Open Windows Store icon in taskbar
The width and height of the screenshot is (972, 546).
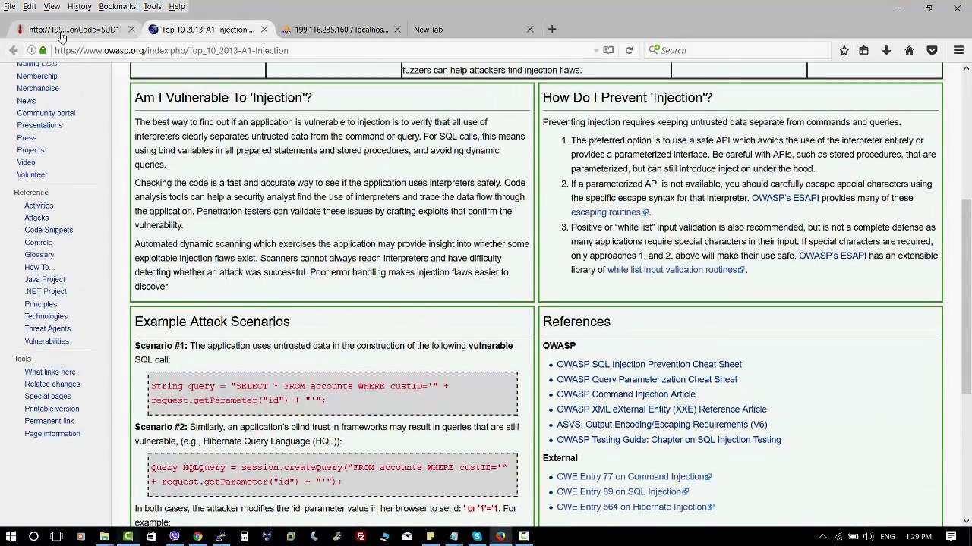(x=151, y=536)
